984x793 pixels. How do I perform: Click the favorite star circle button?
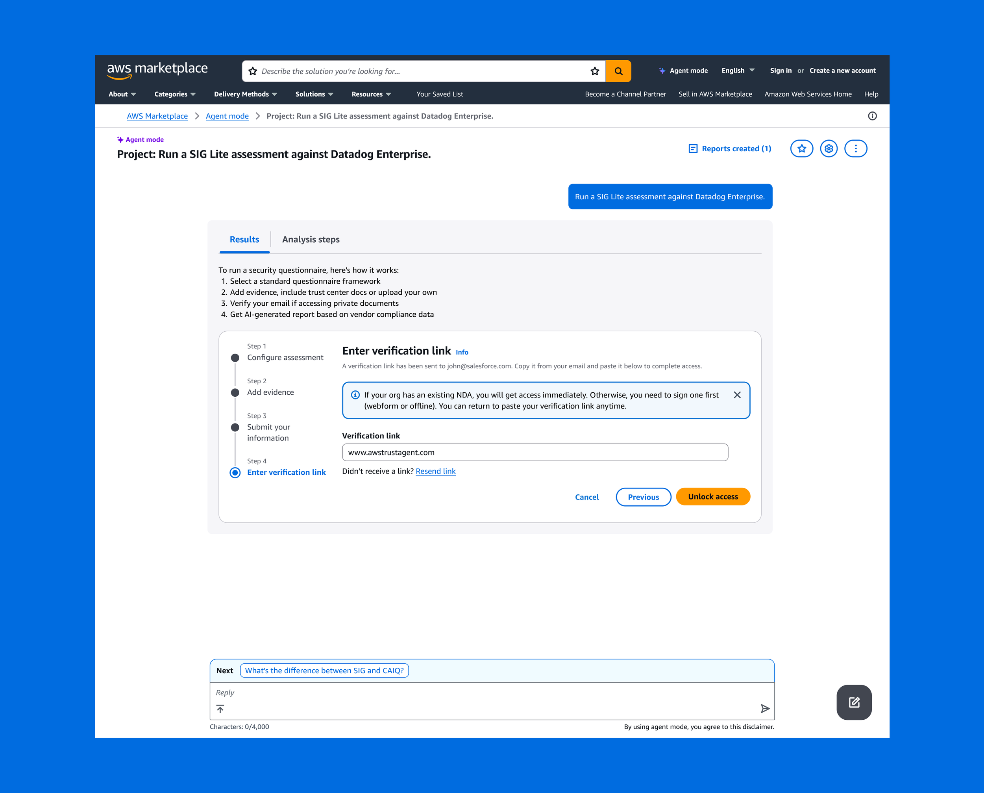tap(801, 149)
